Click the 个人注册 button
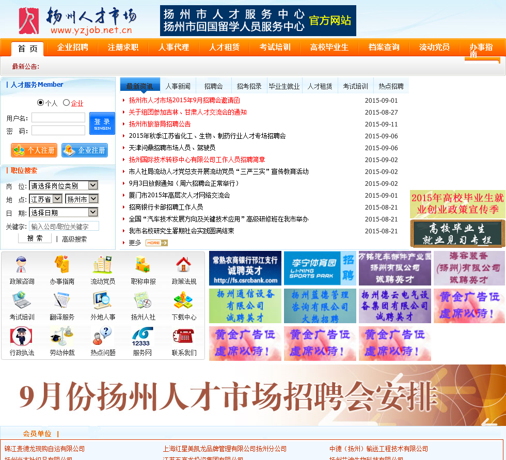This screenshot has width=506, height=460. click(34, 150)
